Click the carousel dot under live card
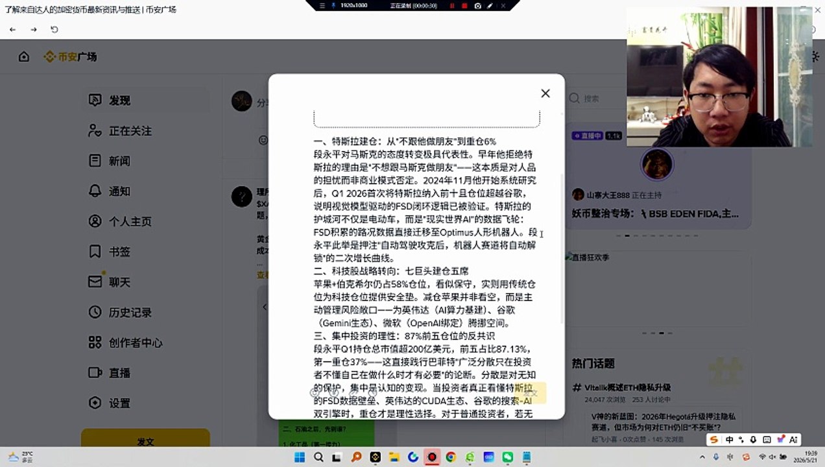This screenshot has height=467, width=825. (627, 236)
